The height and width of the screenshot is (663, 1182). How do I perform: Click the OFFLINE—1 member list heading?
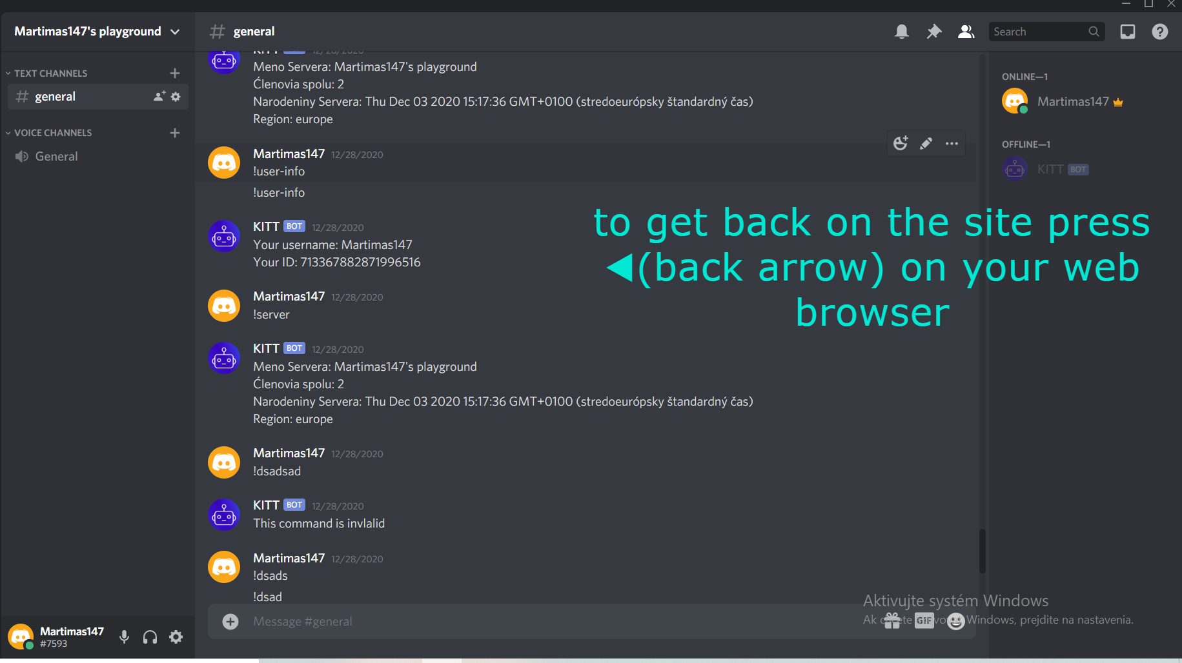click(1026, 144)
